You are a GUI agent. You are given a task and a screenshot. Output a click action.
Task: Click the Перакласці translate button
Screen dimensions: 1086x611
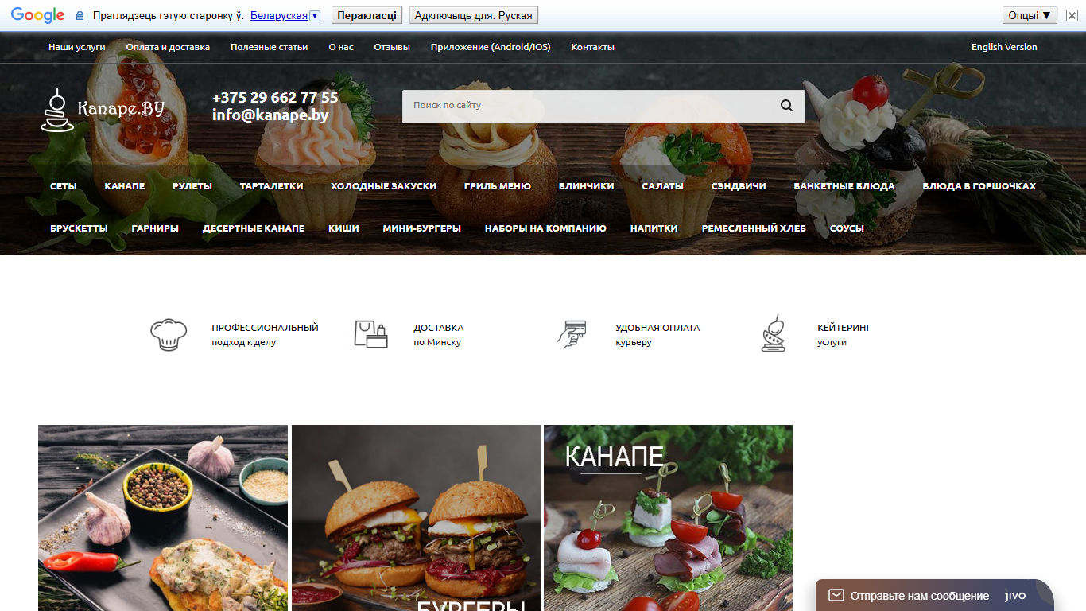[x=367, y=15]
